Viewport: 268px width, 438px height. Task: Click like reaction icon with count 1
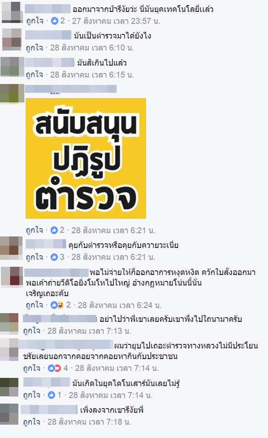[x=51, y=395]
